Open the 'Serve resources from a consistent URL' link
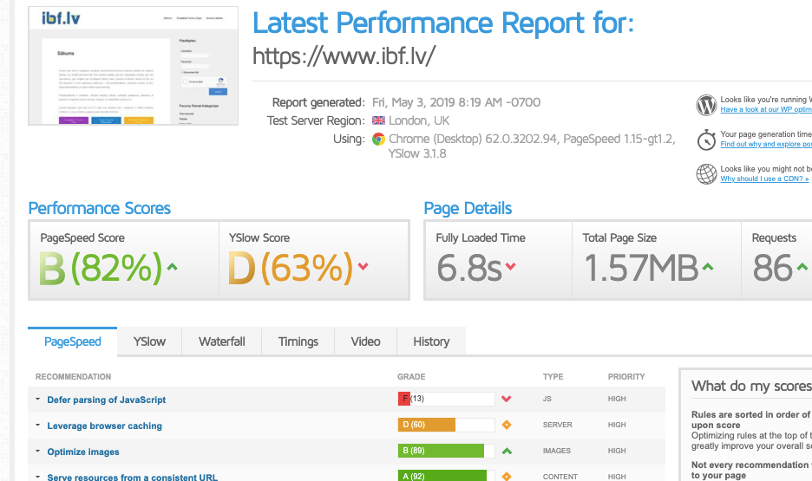The width and height of the screenshot is (812, 481). (132, 477)
